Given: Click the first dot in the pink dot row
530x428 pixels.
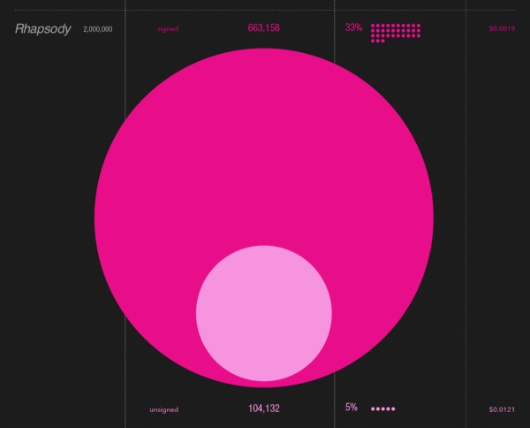Looking at the screenshot, I should (374, 409).
